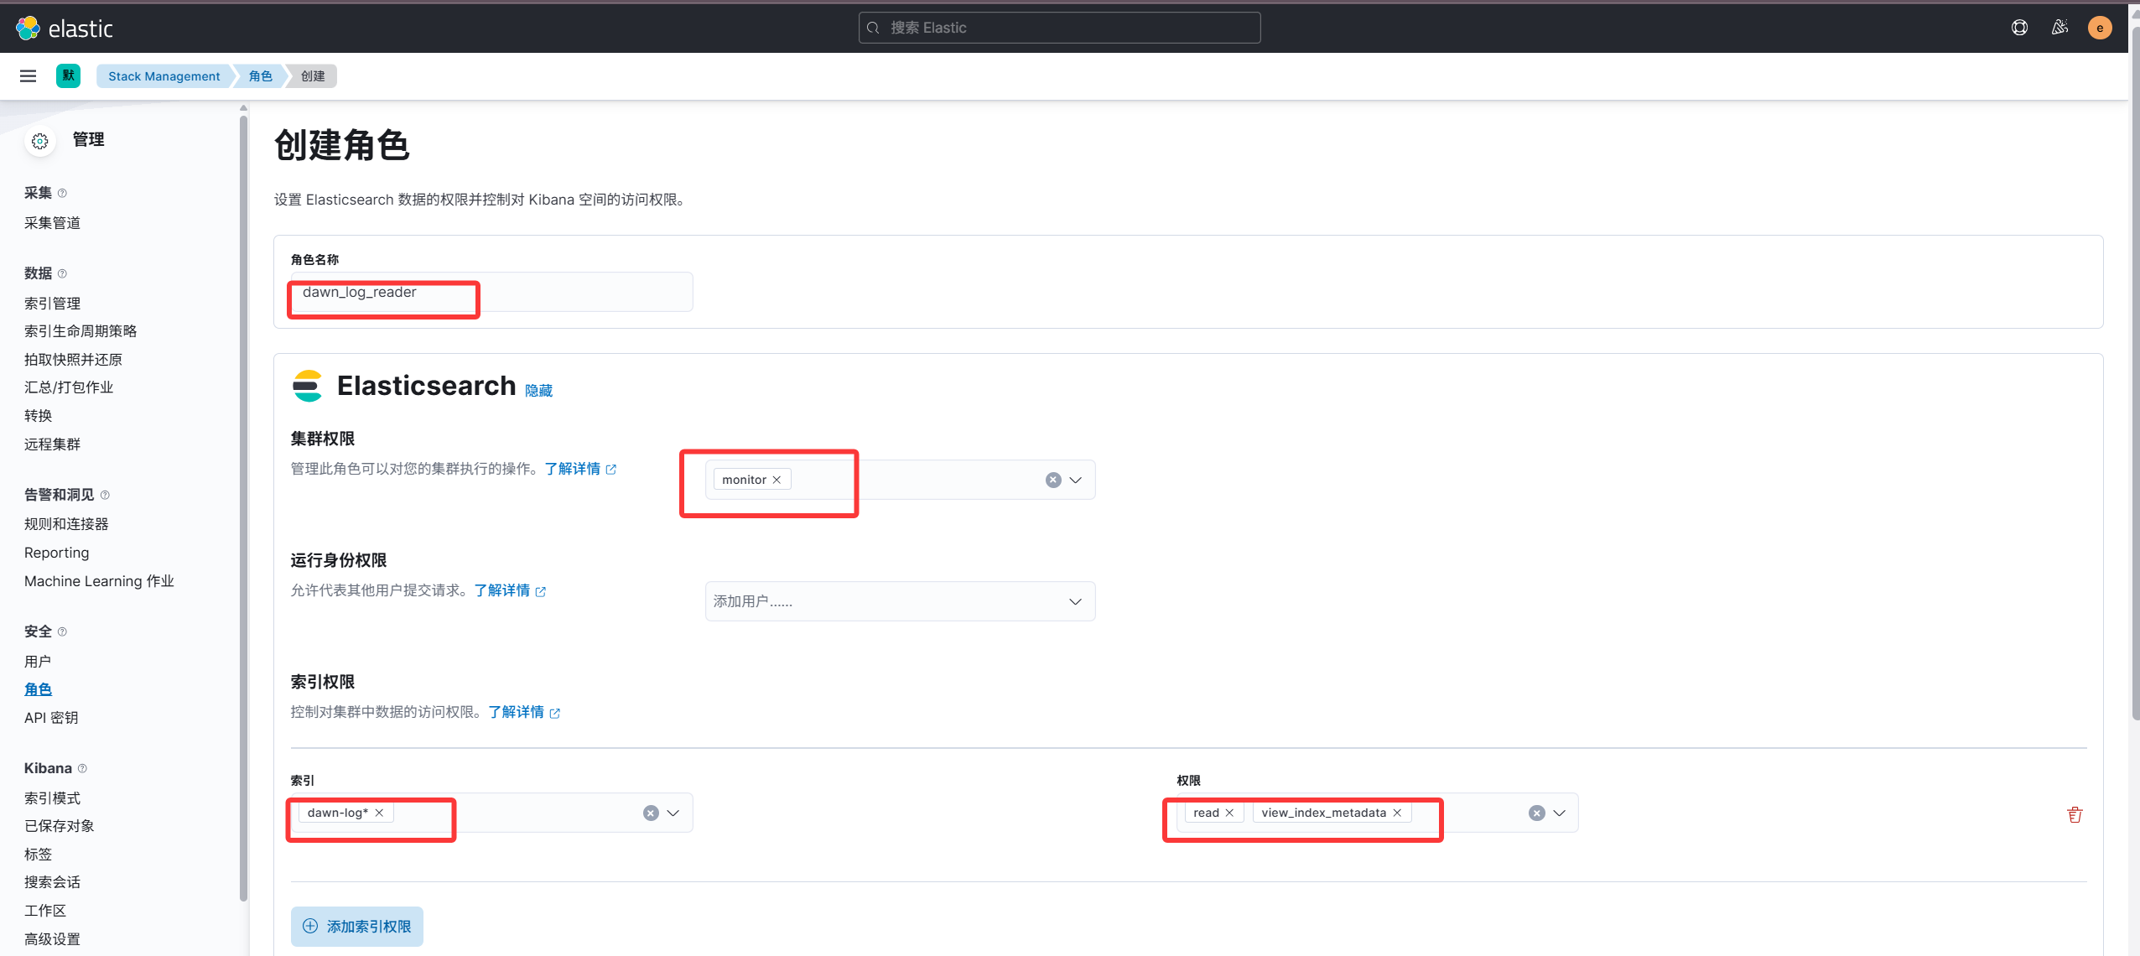The image size is (2140, 956).
Task: Hide the Elasticsearch section via 隐藏
Action: (538, 391)
